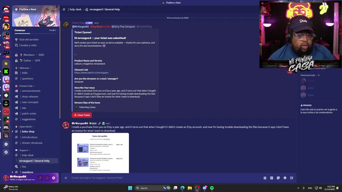
Task: Open Microsoft Edge from the taskbar
Action: click(x=182, y=188)
